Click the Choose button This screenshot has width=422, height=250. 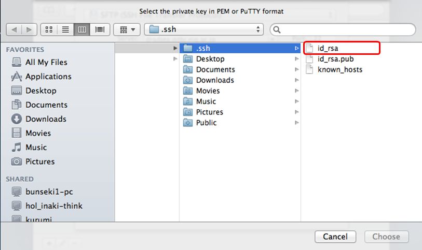coord(386,237)
